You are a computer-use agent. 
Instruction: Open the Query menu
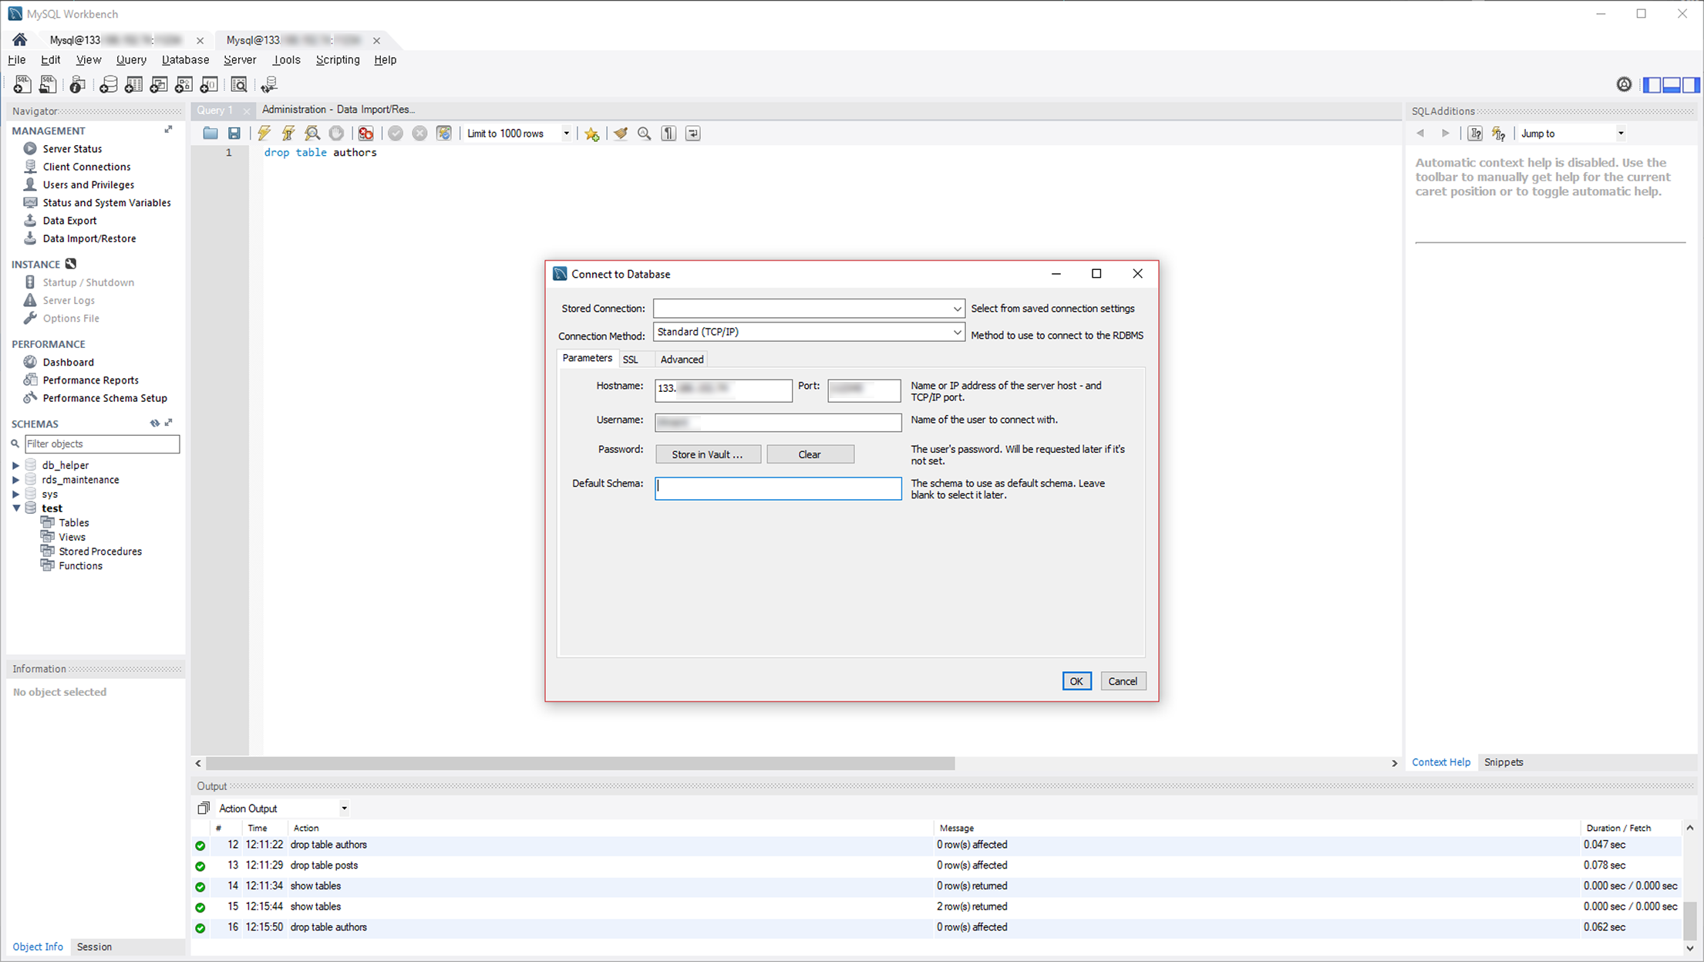pyautogui.click(x=131, y=59)
